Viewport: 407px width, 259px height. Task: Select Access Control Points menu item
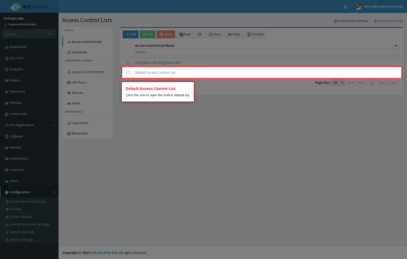pos(88,72)
